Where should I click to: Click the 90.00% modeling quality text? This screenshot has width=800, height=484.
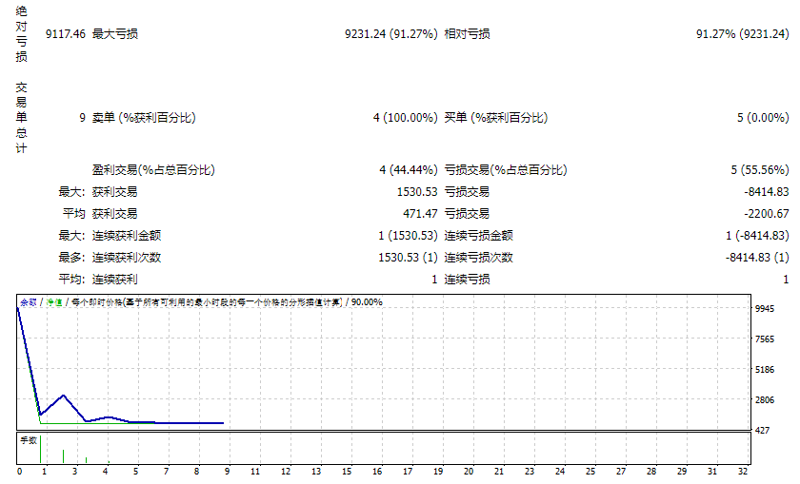tap(367, 301)
